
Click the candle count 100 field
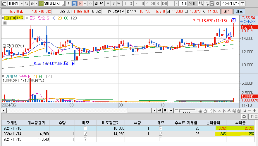click(183, 3)
